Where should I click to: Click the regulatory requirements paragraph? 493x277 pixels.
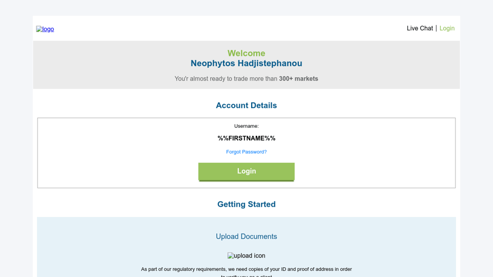pyautogui.click(x=246, y=269)
